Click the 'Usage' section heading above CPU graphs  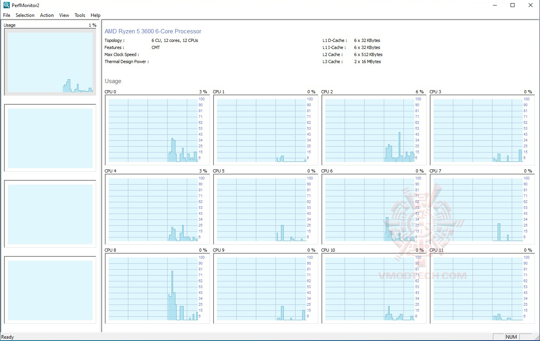pyautogui.click(x=113, y=81)
